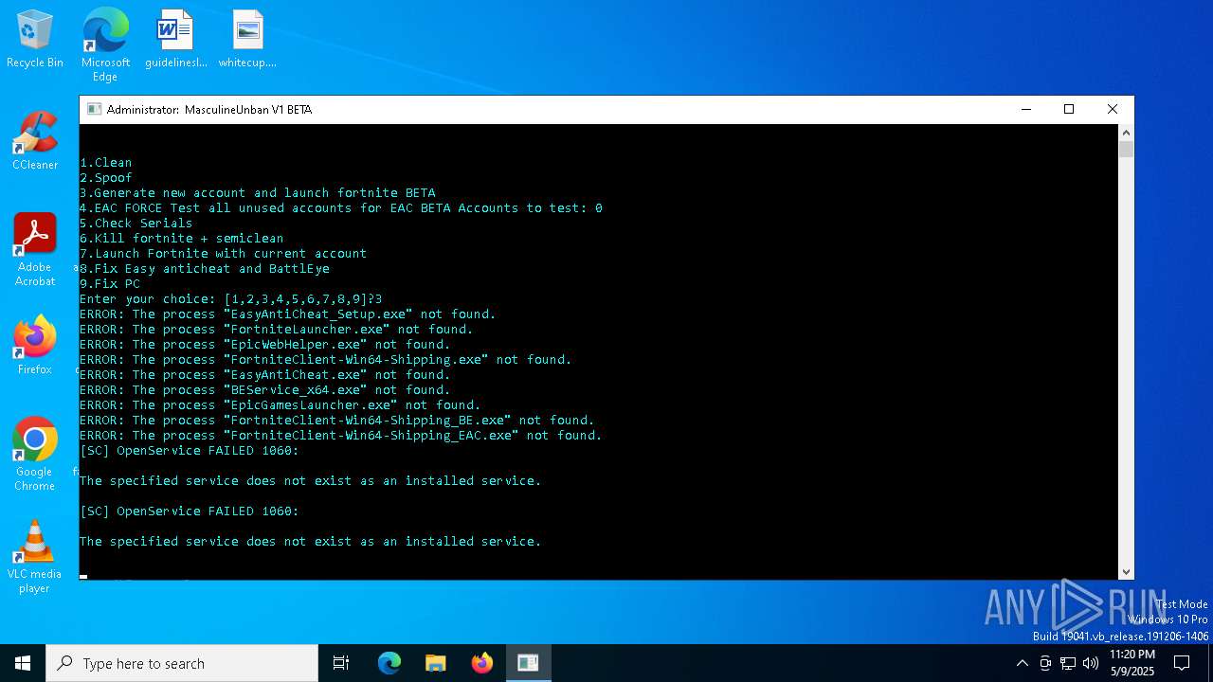Click '8.Fix Easy anticheat and BattlEye' line
The image size is (1213, 682).
(205, 269)
